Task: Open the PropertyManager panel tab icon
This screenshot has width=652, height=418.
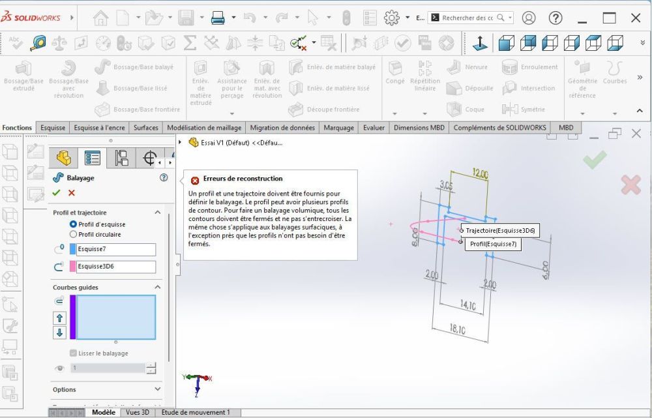Action: (x=93, y=158)
